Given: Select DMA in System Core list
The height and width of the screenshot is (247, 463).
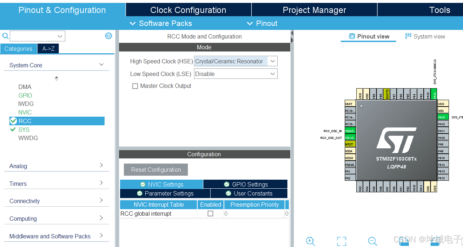Looking at the screenshot, I should 25,87.
